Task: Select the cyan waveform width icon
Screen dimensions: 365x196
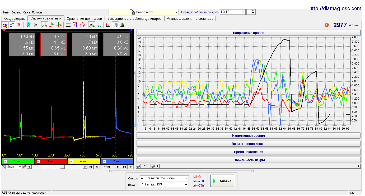Action: (x=28, y=25)
